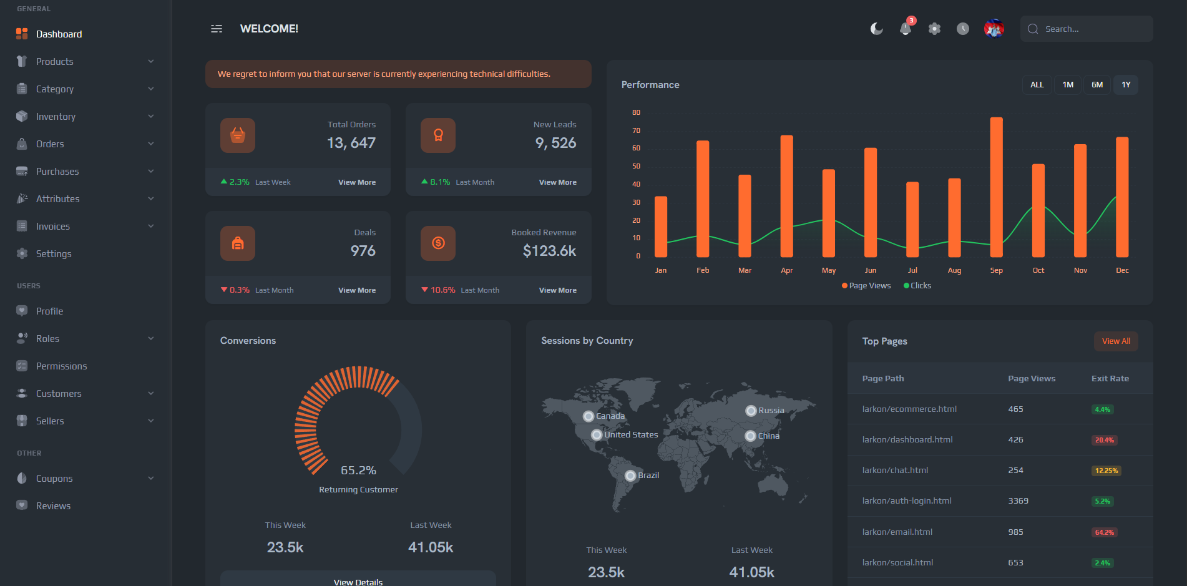This screenshot has height=586, width=1187.
Task: Expand the Invoices submenu chevron
Action: [151, 226]
